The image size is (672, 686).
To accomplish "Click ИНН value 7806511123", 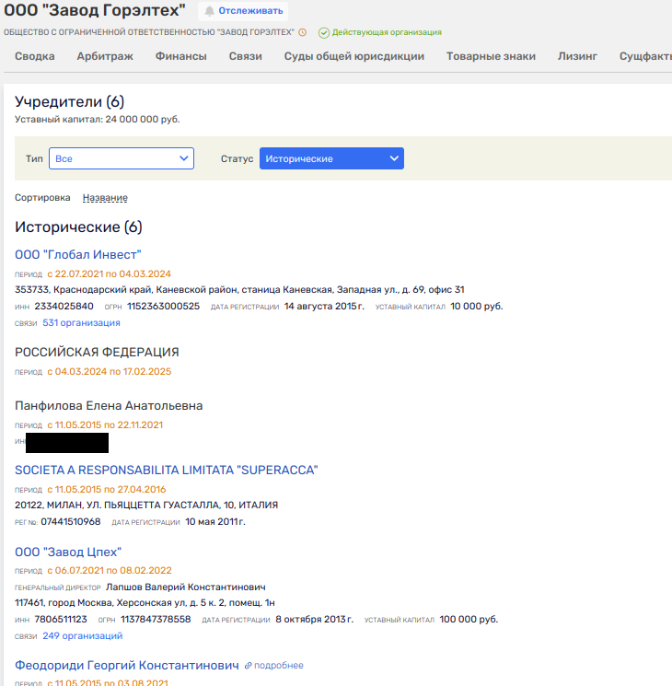I will click(61, 620).
